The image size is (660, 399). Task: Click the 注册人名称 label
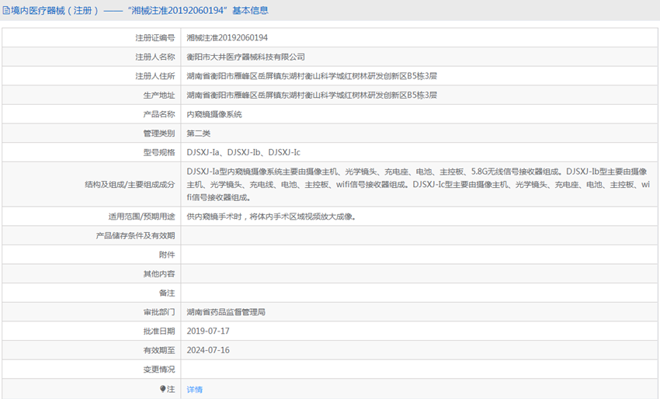155,57
